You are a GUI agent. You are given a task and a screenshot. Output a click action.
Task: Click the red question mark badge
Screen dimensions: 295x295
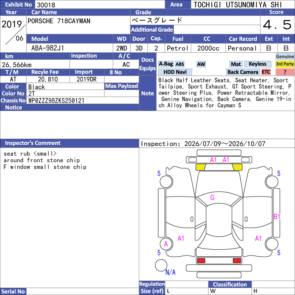(x=285, y=72)
